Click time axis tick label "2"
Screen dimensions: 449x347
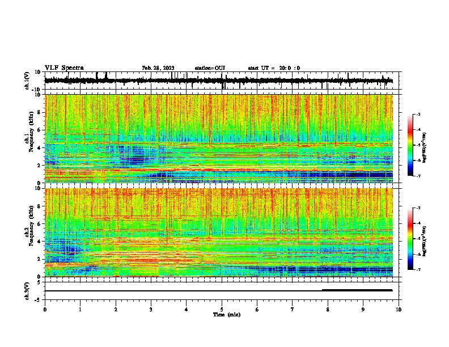click(x=116, y=310)
